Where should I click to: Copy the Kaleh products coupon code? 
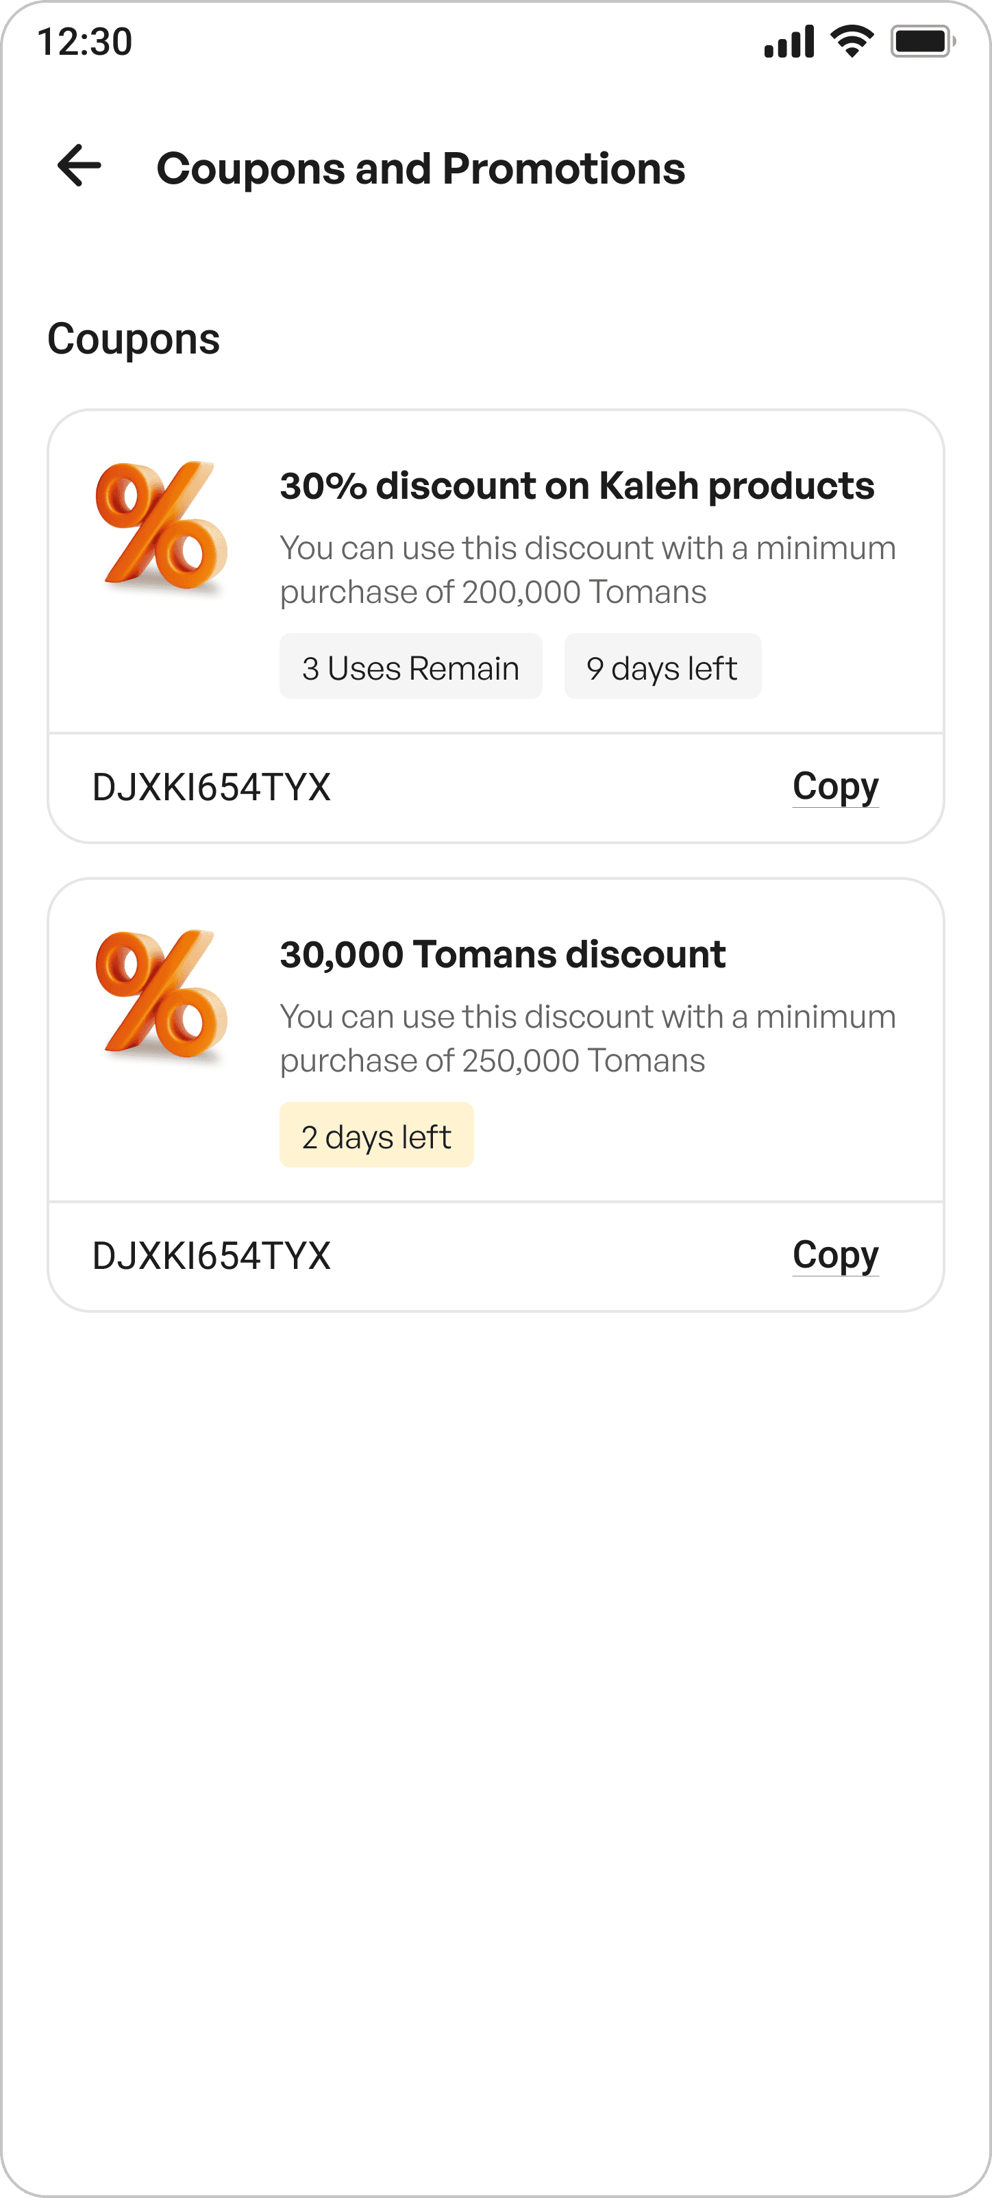tap(835, 786)
